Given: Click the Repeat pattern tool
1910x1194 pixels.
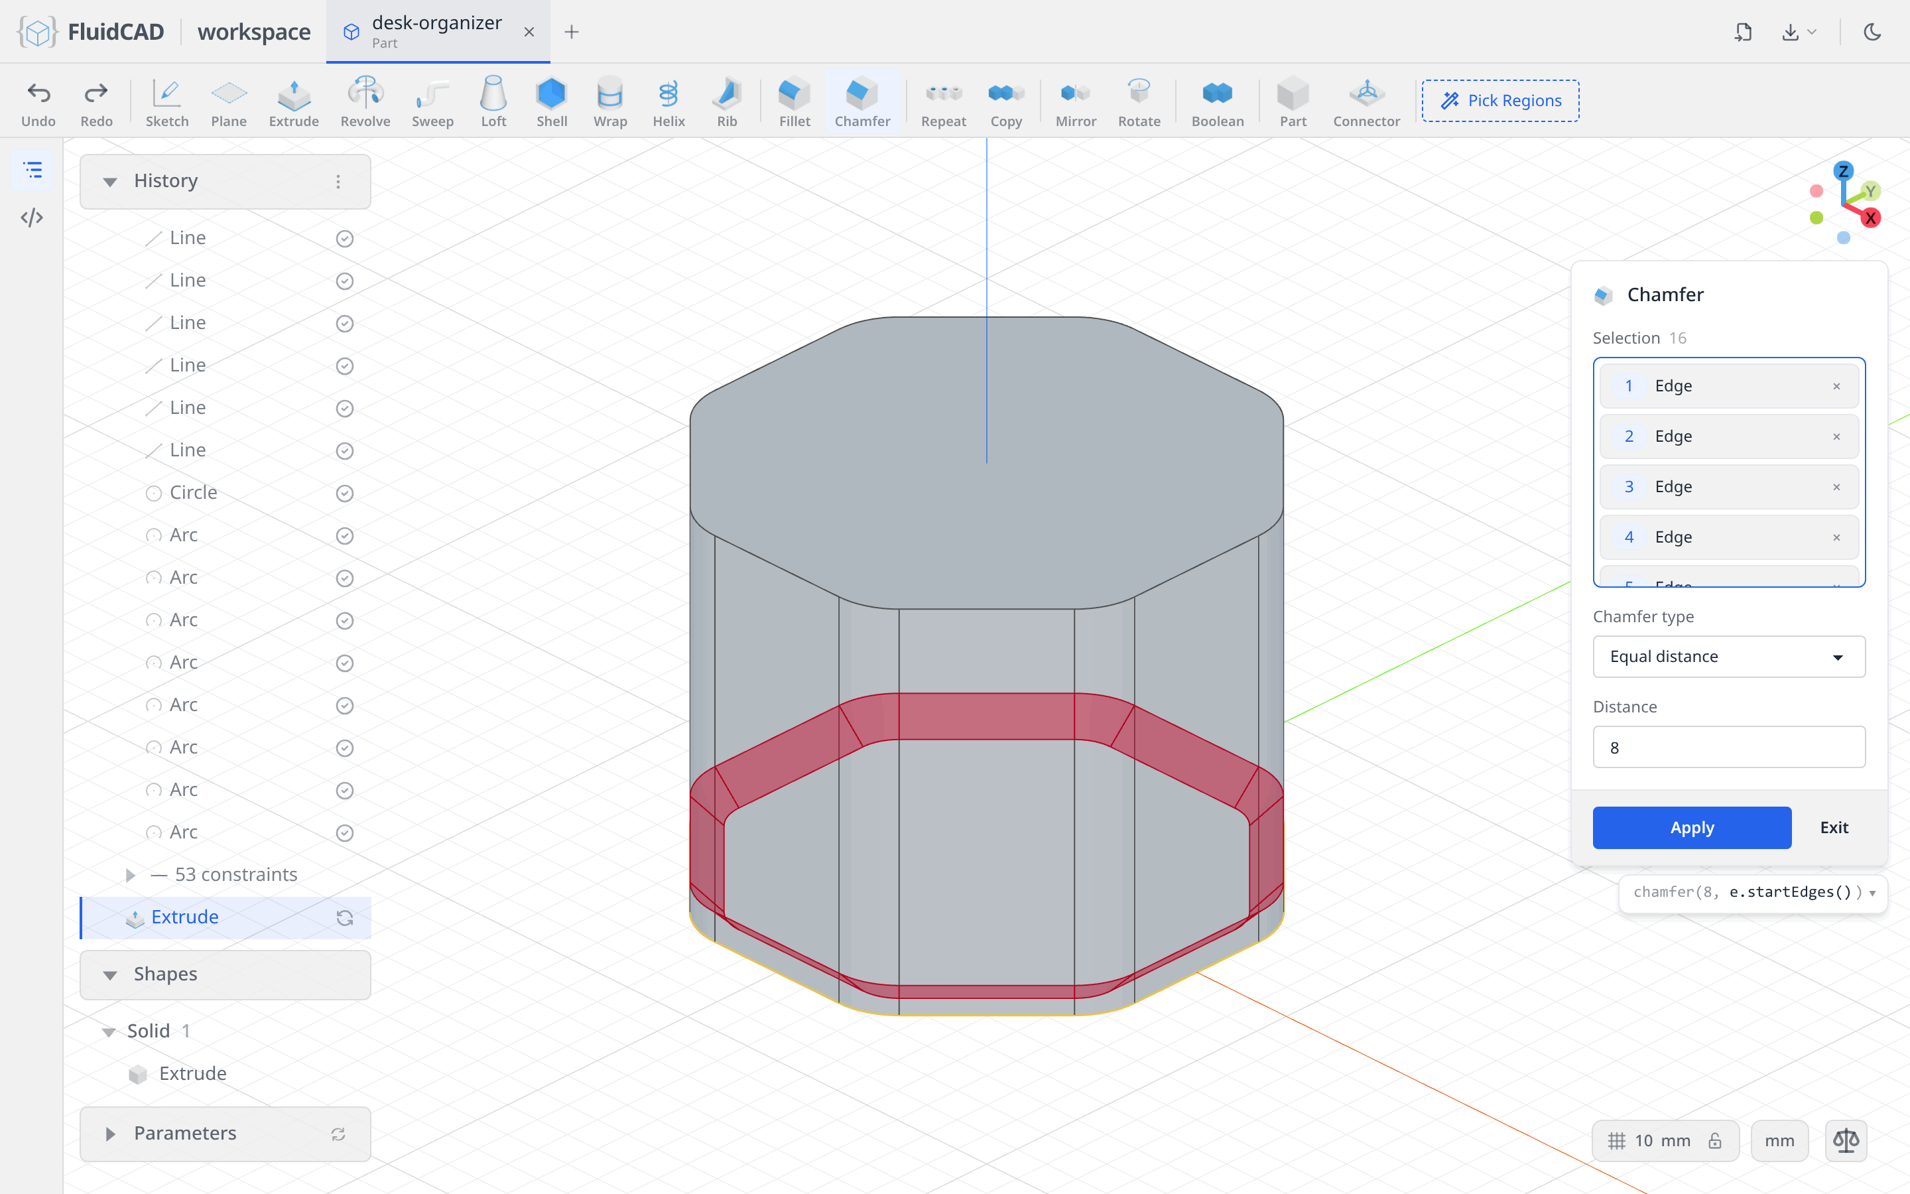Looking at the screenshot, I should [x=943, y=102].
